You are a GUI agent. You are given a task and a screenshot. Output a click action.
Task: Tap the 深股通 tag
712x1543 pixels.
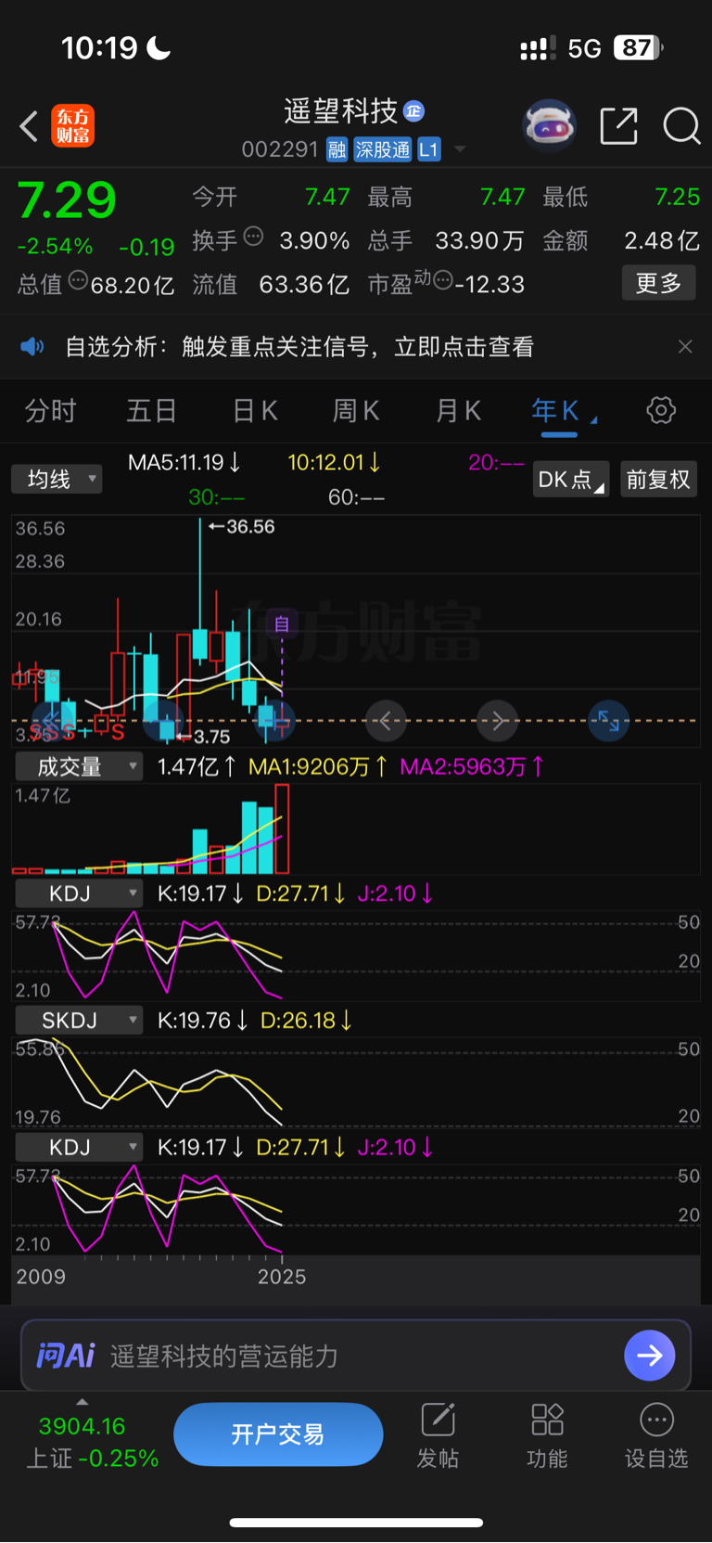pos(382,149)
